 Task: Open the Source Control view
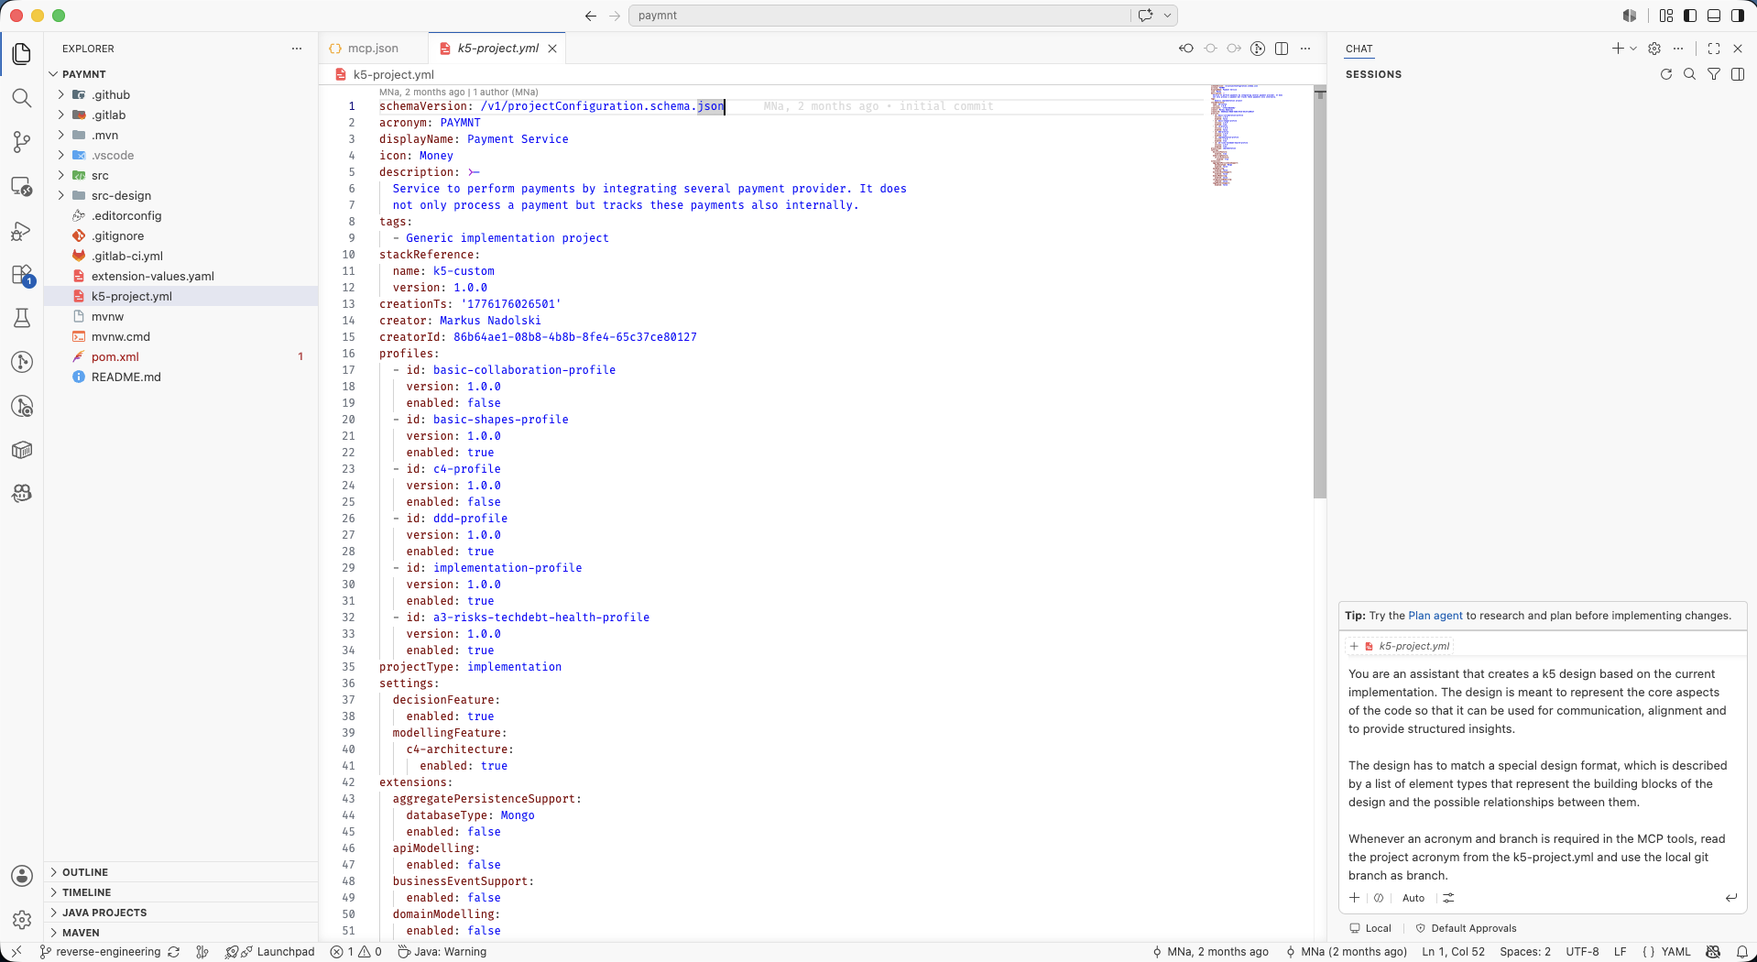[22, 142]
